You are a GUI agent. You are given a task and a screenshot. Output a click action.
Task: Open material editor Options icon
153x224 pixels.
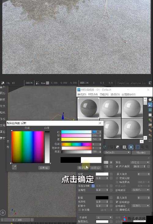coord(150,130)
